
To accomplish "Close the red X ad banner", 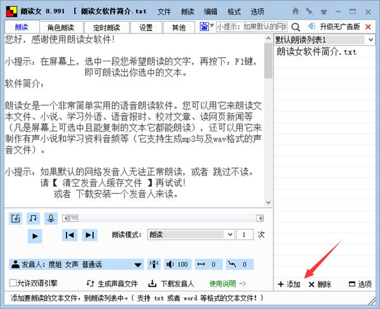I will (x=368, y=27).
